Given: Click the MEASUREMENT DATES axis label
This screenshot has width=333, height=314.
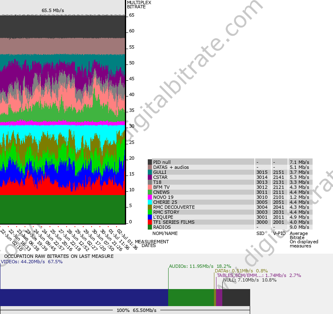Looking at the screenshot, I should [x=152, y=244].
